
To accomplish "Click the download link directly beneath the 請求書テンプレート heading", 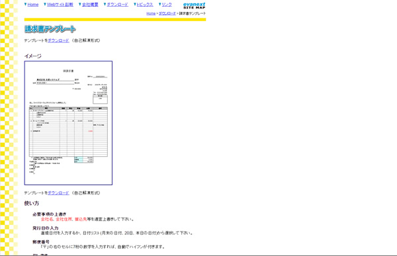I will tap(58, 40).
